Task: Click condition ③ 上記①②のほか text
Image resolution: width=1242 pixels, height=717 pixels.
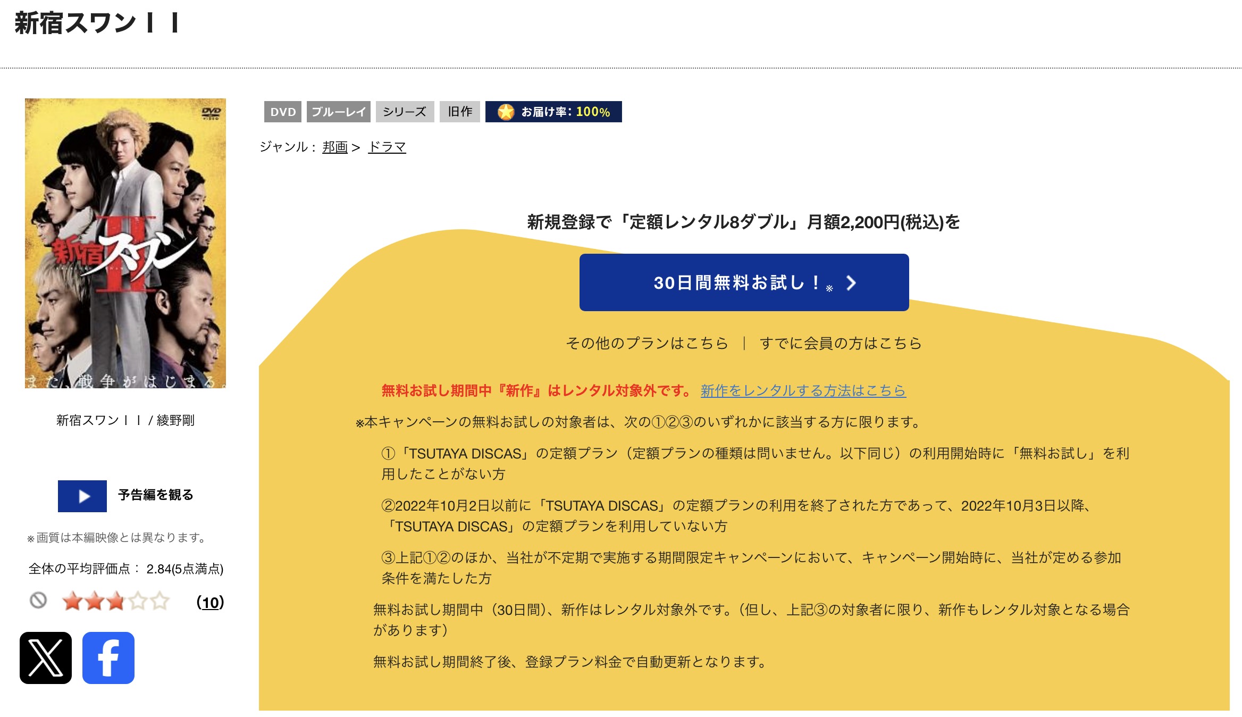Action: point(751,568)
